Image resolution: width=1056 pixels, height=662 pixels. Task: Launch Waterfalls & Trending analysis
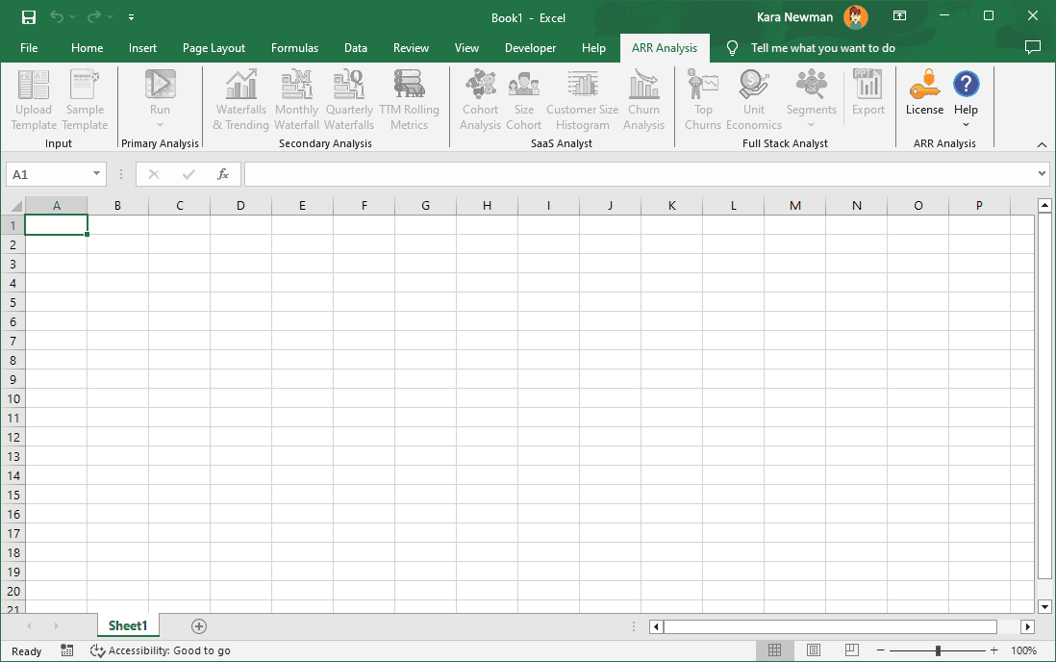coord(240,99)
